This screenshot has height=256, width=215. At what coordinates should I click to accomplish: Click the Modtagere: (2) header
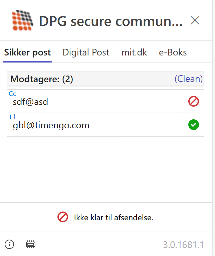point(42,79)
